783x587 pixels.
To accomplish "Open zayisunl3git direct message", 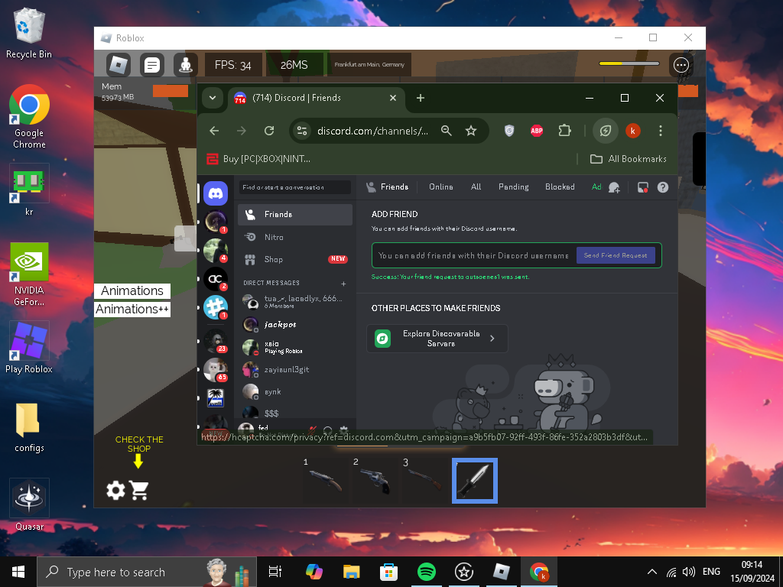I will pyautogui.click(x=295, y=369).
